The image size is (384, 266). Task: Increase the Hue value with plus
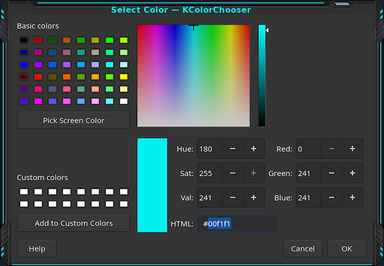pyautogui.click(x=253, y=149)
